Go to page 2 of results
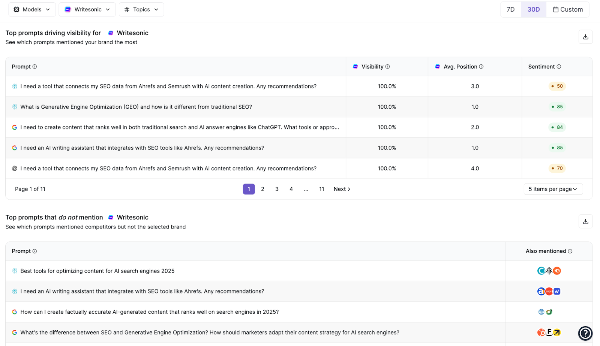 coord(262,189)
